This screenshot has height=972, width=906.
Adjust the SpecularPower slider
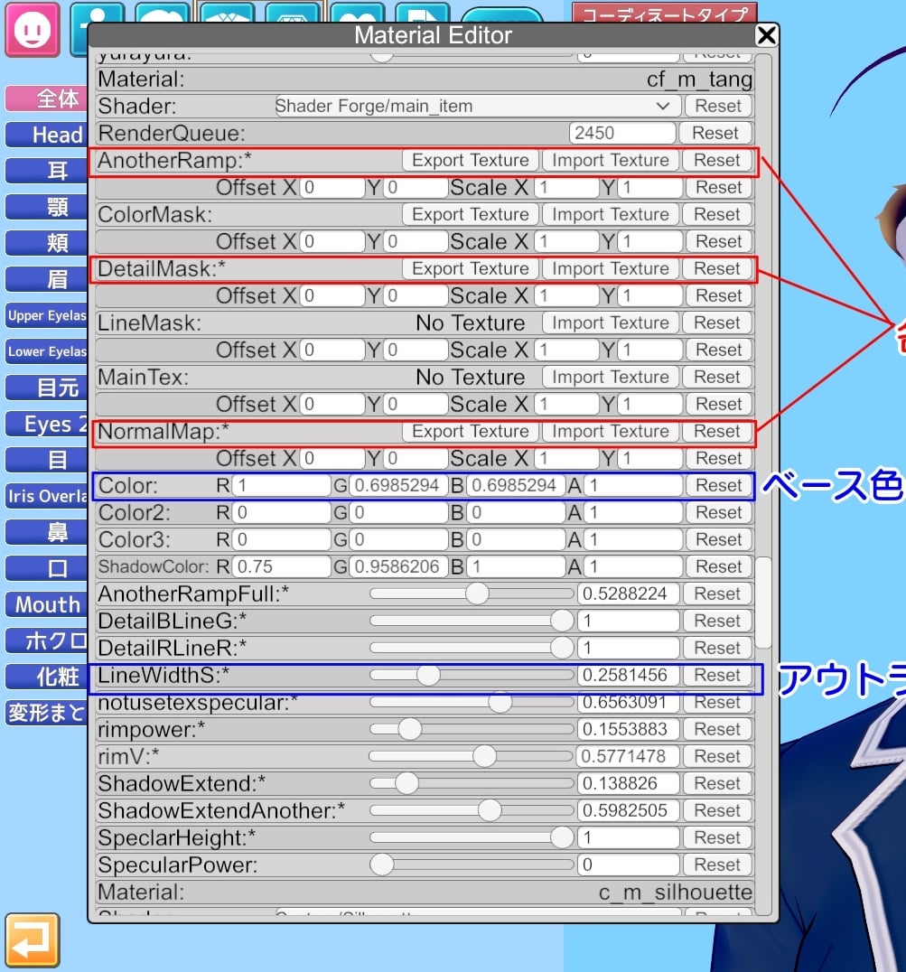click(x=472, y=865)
